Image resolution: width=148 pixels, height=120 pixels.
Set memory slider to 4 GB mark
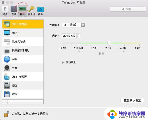coord(124,43)
